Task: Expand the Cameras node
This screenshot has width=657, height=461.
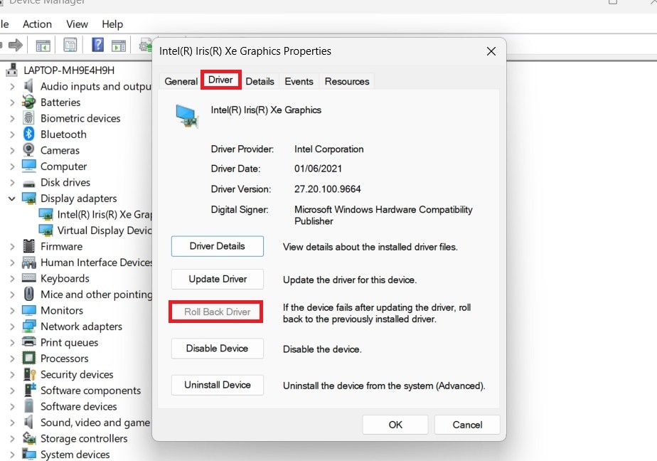Action: click(x=12, y=150)
